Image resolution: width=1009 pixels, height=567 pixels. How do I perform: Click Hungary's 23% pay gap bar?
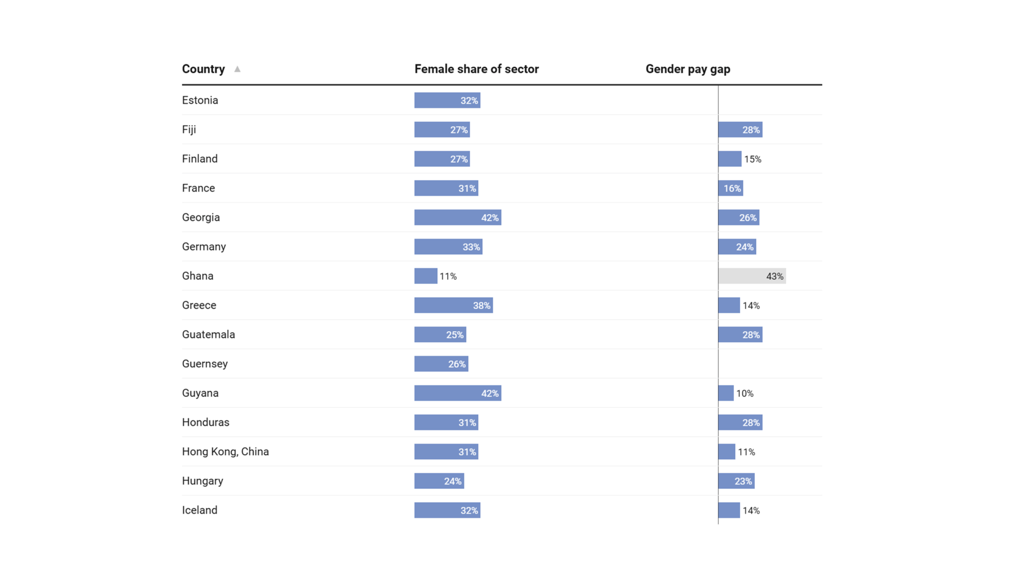tap(736, 481)
